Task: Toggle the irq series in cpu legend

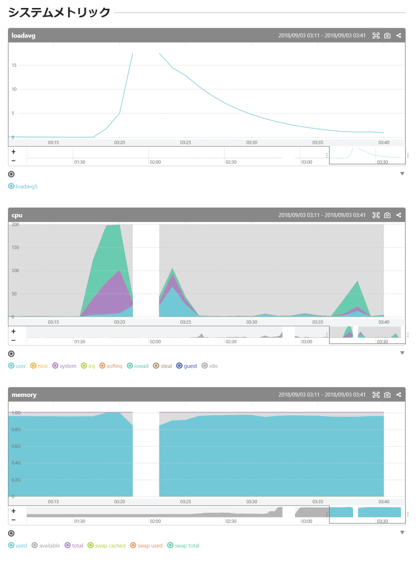Action: (88, 366)
